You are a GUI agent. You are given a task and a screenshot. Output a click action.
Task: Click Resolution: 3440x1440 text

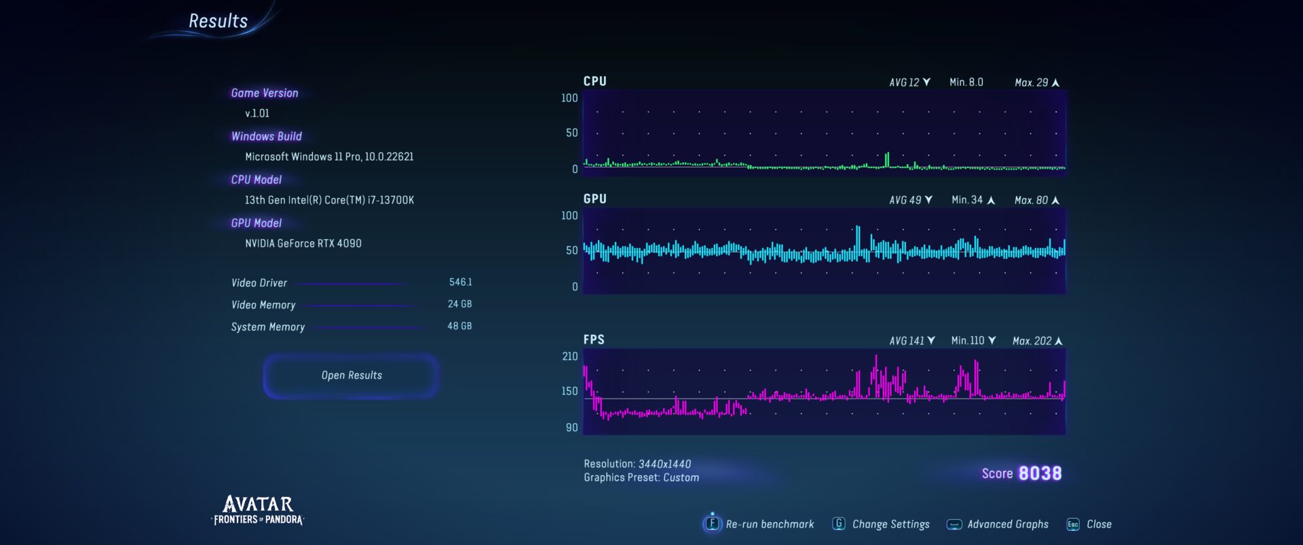tap(637, 464)
